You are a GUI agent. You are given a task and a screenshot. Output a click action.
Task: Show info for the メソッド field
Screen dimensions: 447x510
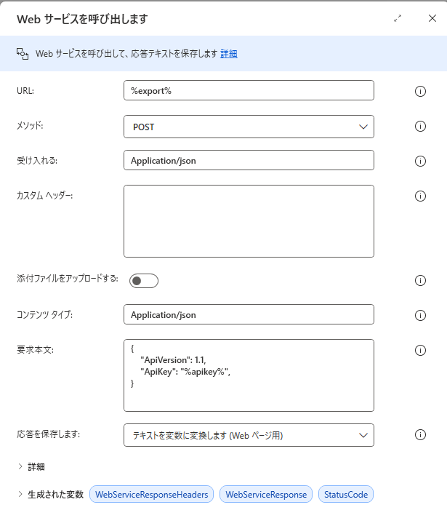coord(420,126)
